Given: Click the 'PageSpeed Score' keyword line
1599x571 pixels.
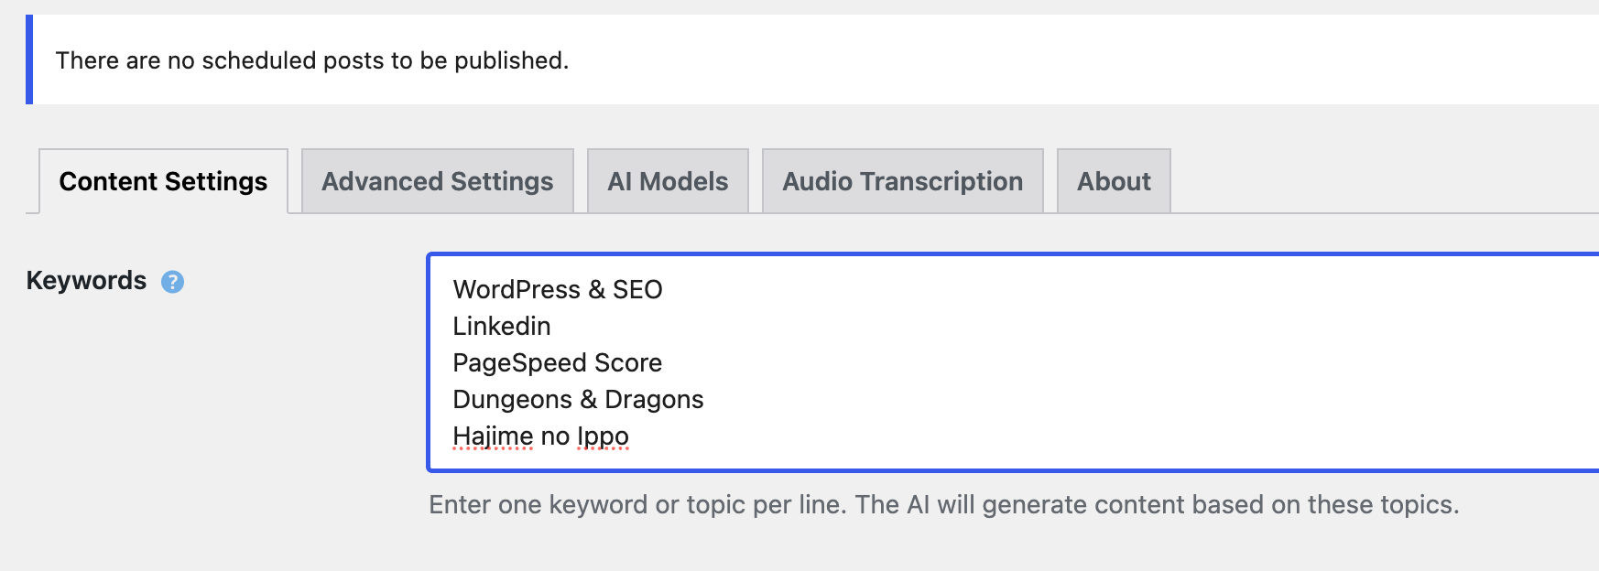Looking at the screenshot, I should click(557, 362).
